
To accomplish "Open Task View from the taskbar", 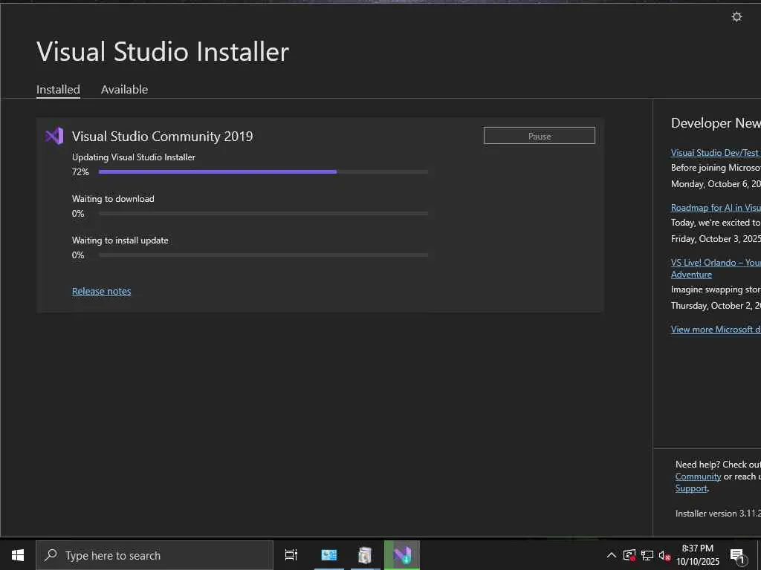I will (291, 555).
